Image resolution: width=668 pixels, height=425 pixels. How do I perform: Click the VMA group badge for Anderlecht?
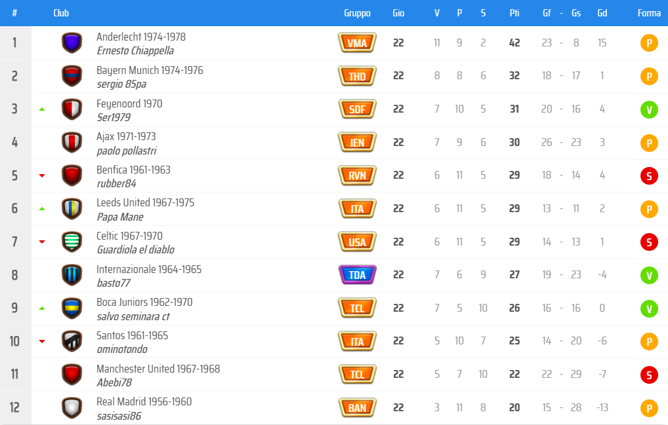point(357,43)
